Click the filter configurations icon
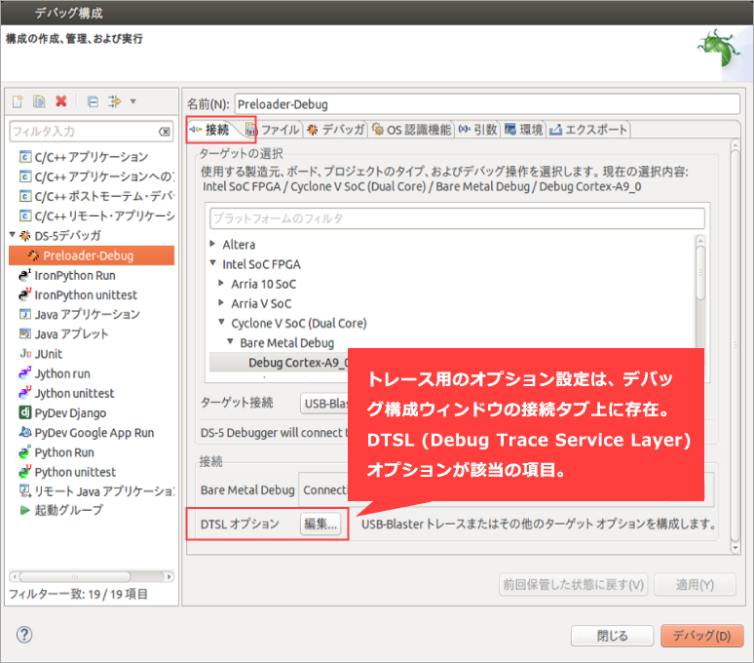754x663 pixels. (x=115, y=101)
